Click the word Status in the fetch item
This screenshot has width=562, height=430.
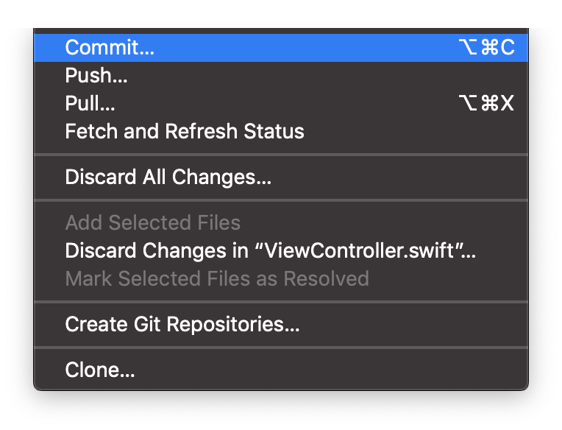pos(274,131)
